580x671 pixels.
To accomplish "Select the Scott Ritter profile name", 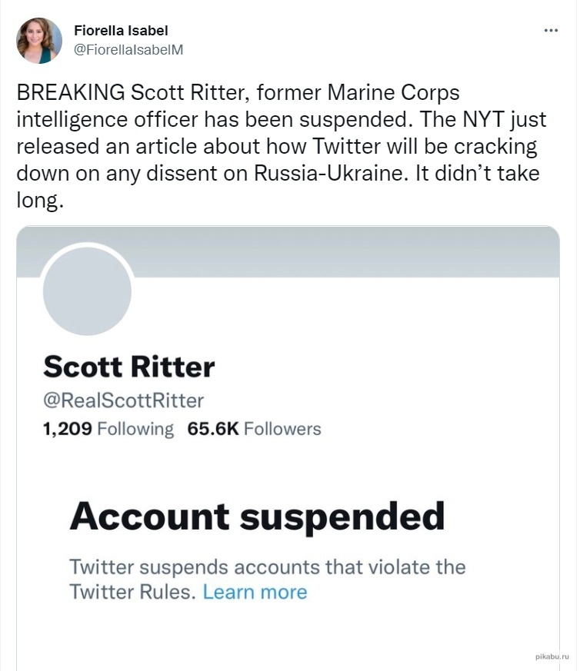I will [128, 367].
